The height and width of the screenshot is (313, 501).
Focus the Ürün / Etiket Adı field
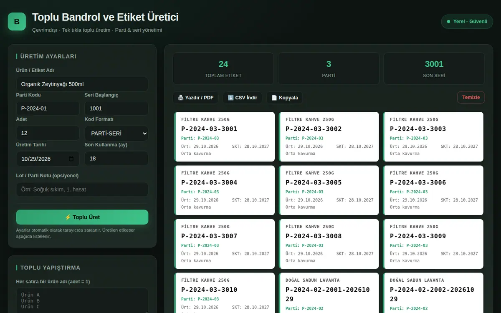point(82,84)
